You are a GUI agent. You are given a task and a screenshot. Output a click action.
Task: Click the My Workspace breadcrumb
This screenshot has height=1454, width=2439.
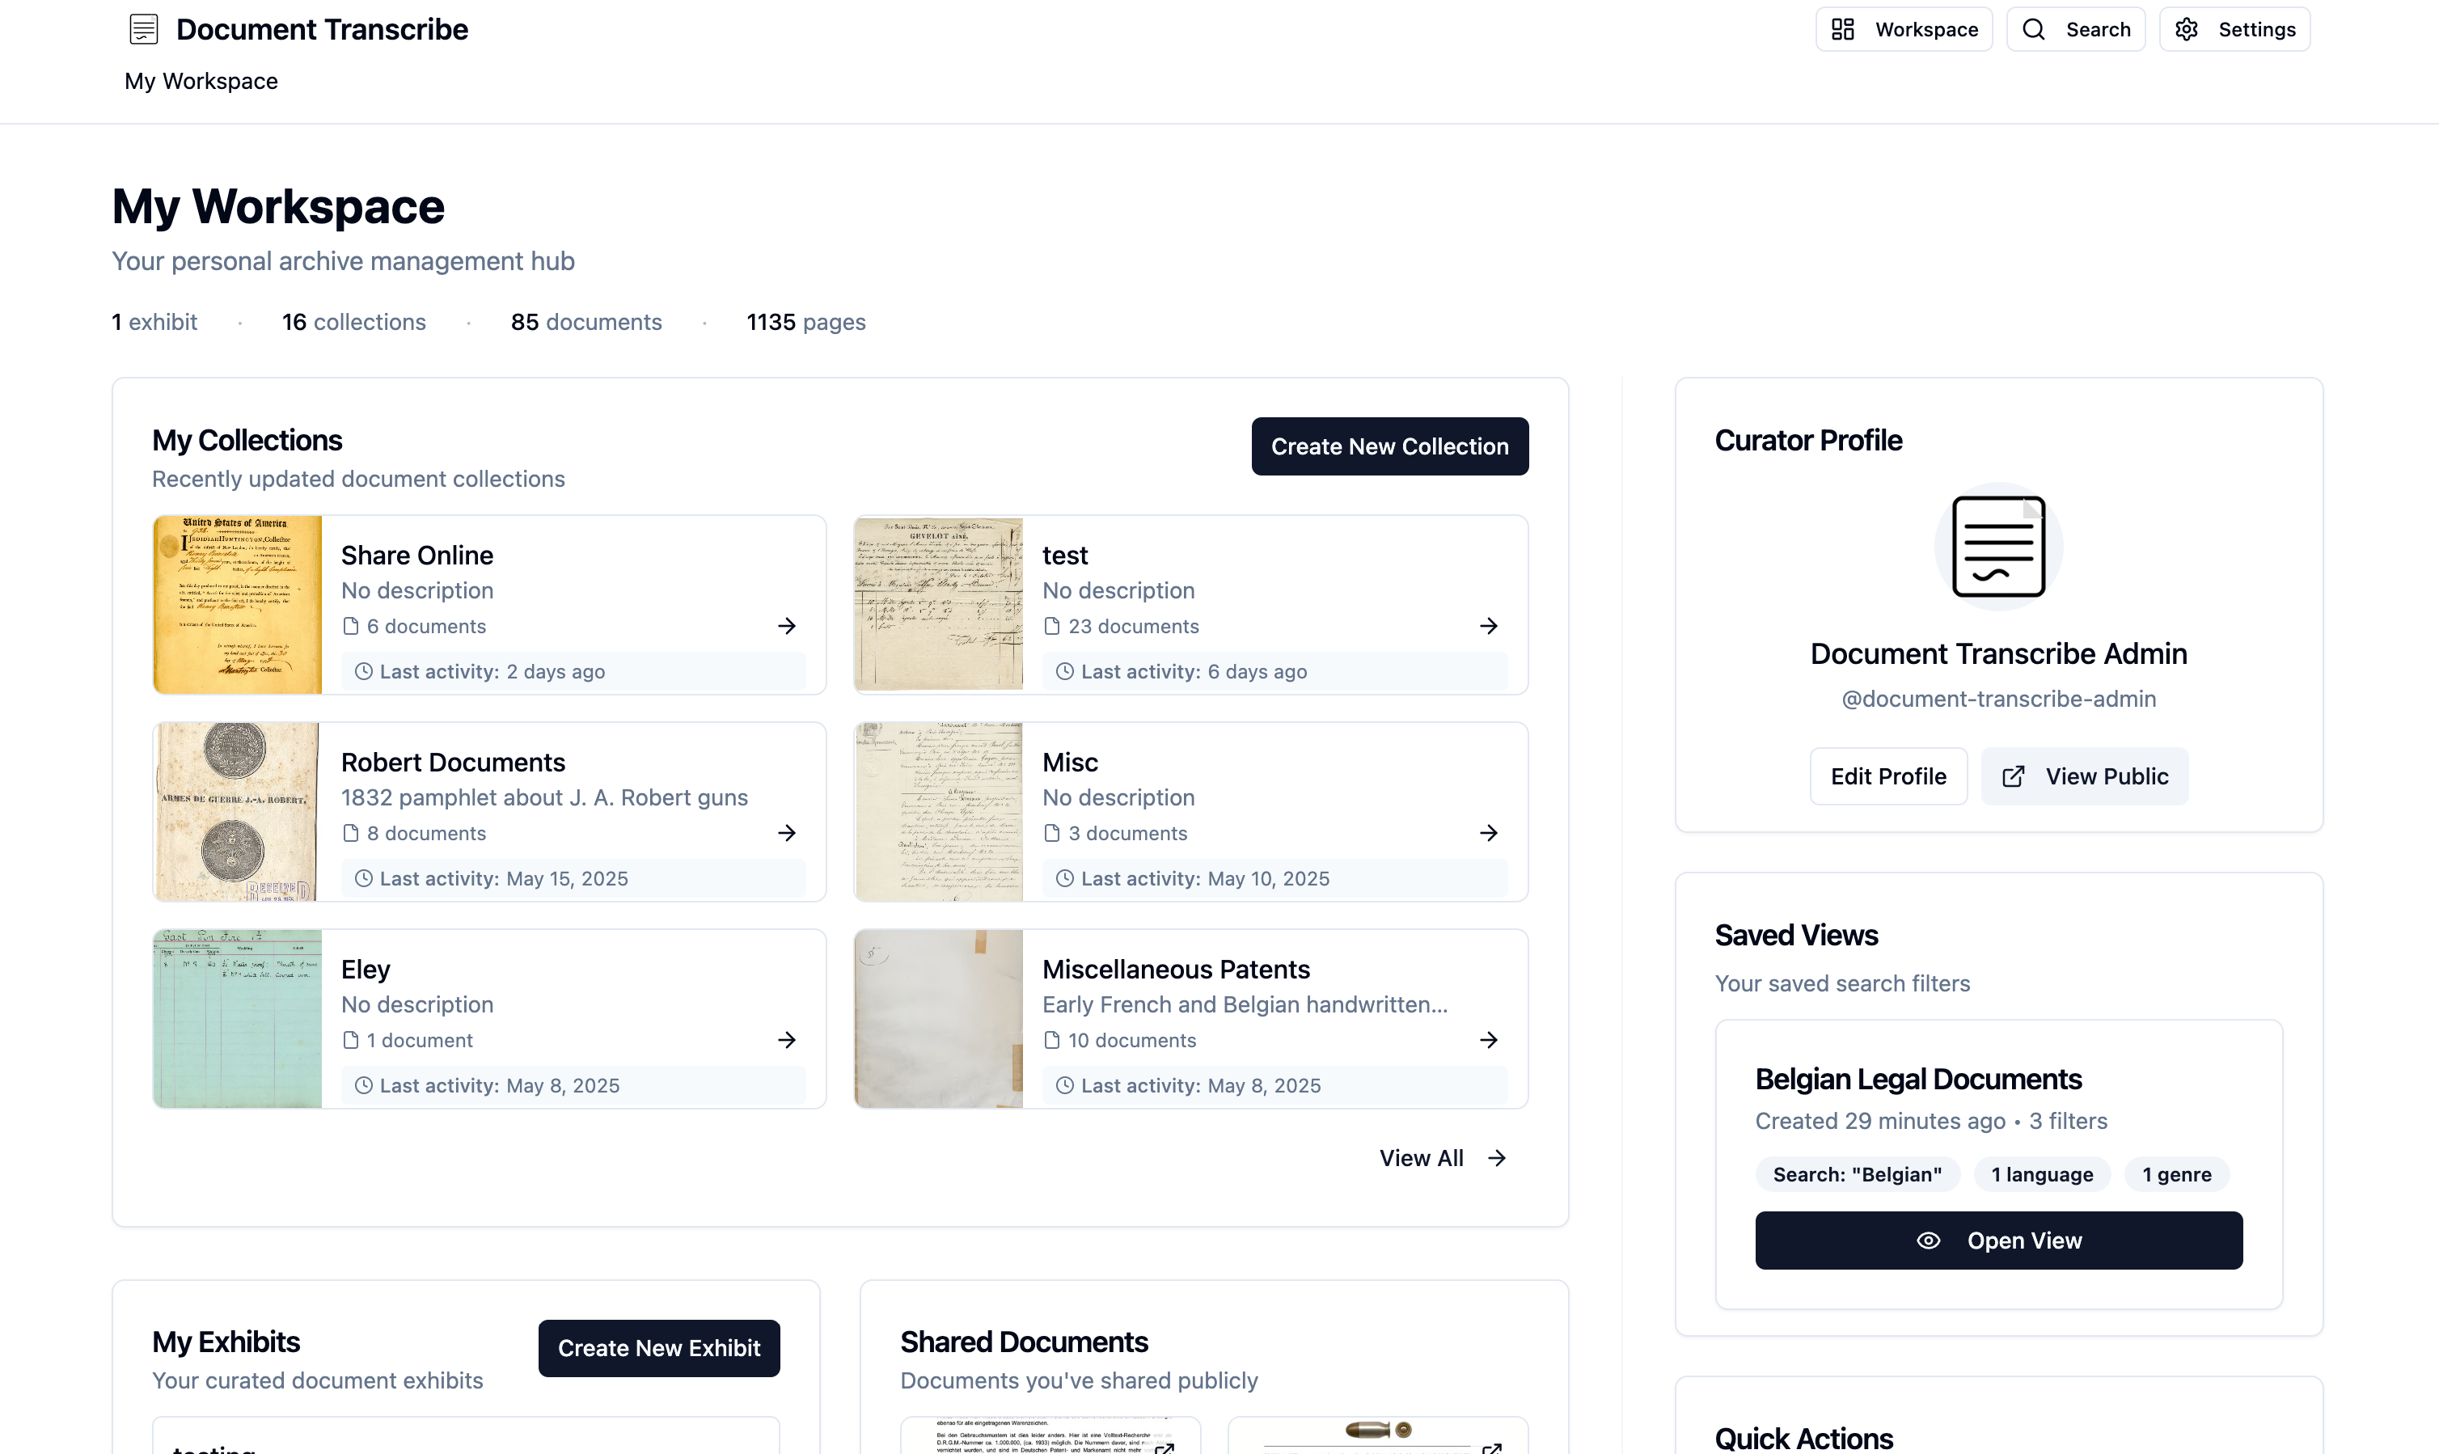pyautogui.click(x=201, y=82)
